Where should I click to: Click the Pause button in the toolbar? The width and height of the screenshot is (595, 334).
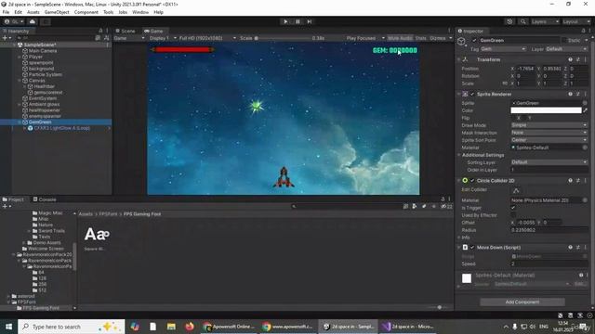tap(297, 21)
